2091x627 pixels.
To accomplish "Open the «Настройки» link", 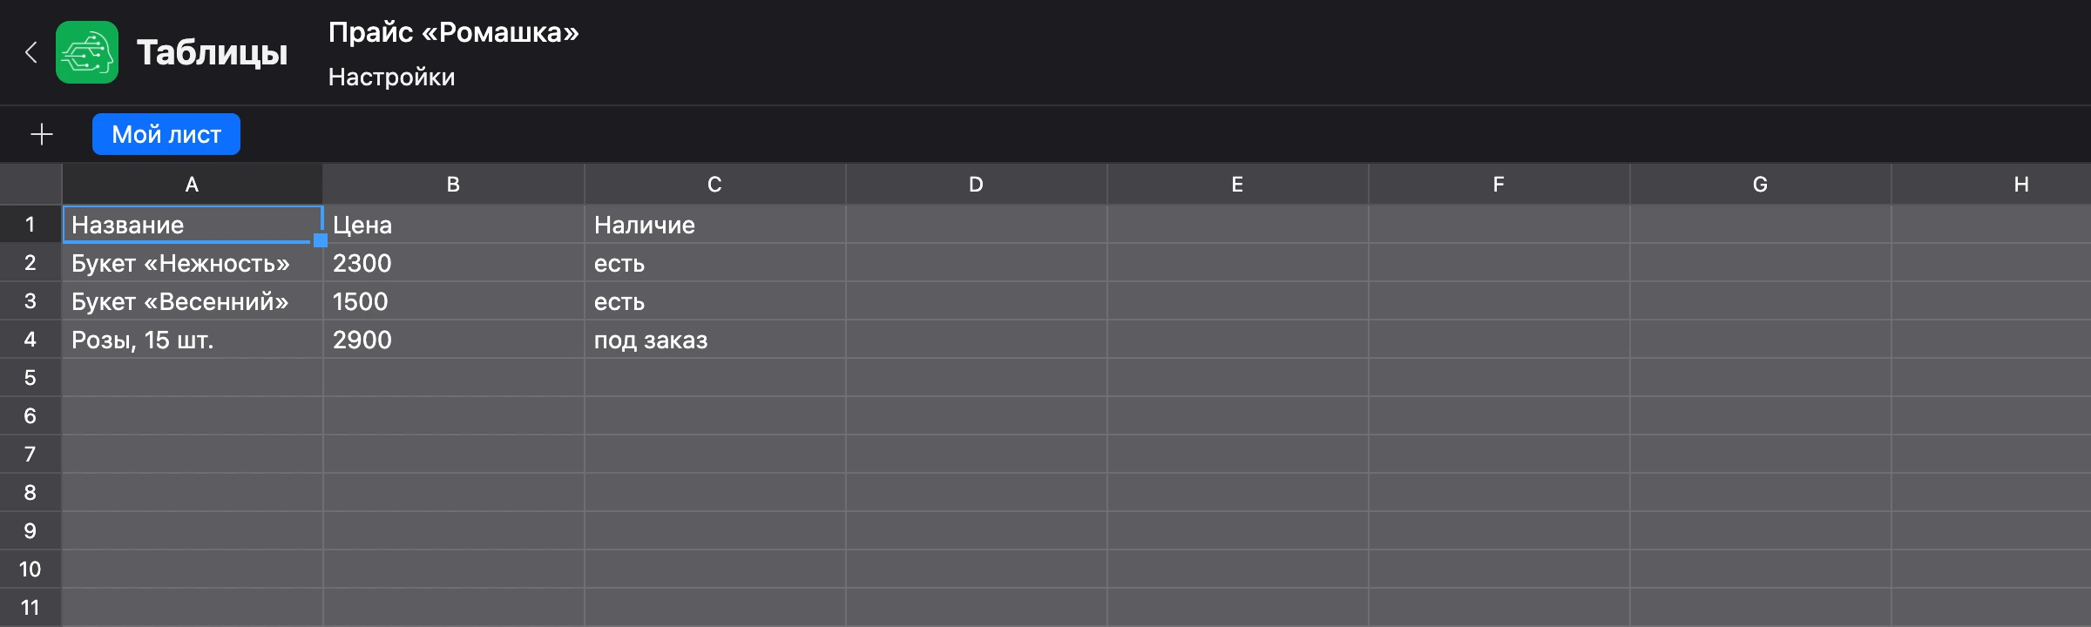I will click(391, 77).
